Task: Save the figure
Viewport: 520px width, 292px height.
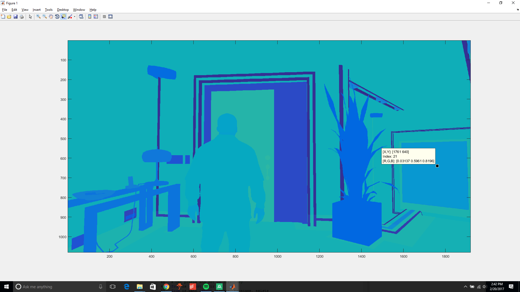Action: (x=15, y=16)
